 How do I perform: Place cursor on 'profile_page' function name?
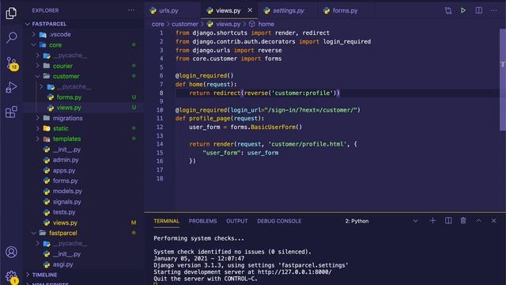[210, 118]
